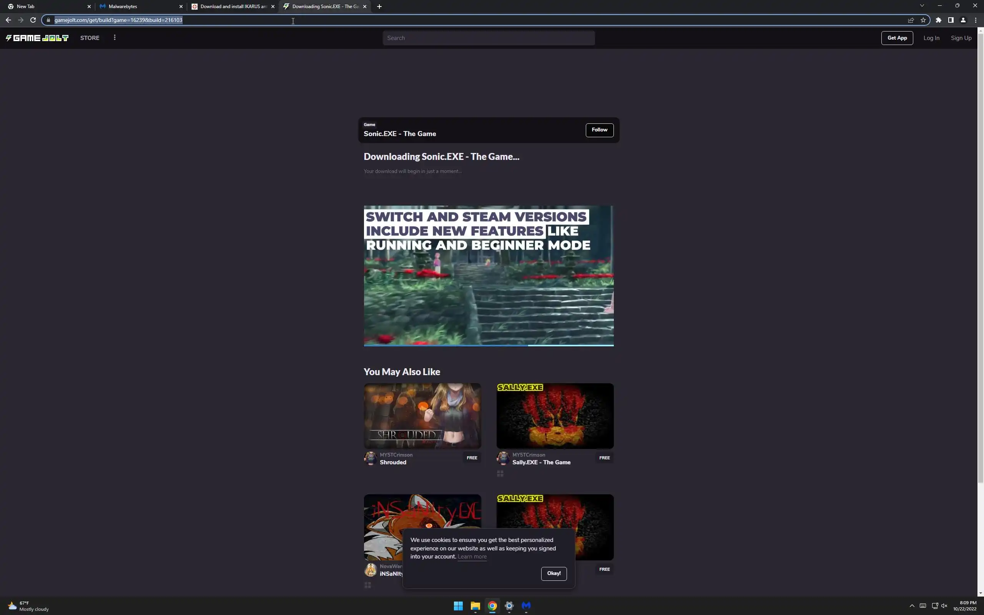Switch to the IKARUS download tab
984x615 pixels.
click(x=230, y=7)
